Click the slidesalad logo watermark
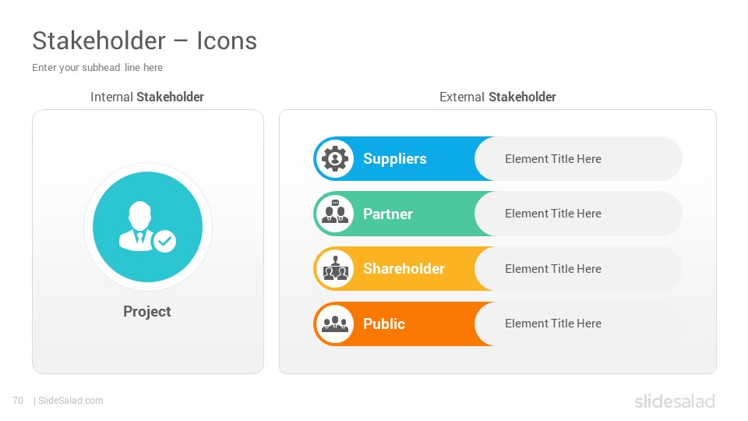Screen dimensions: 748x421 [675, 401]
